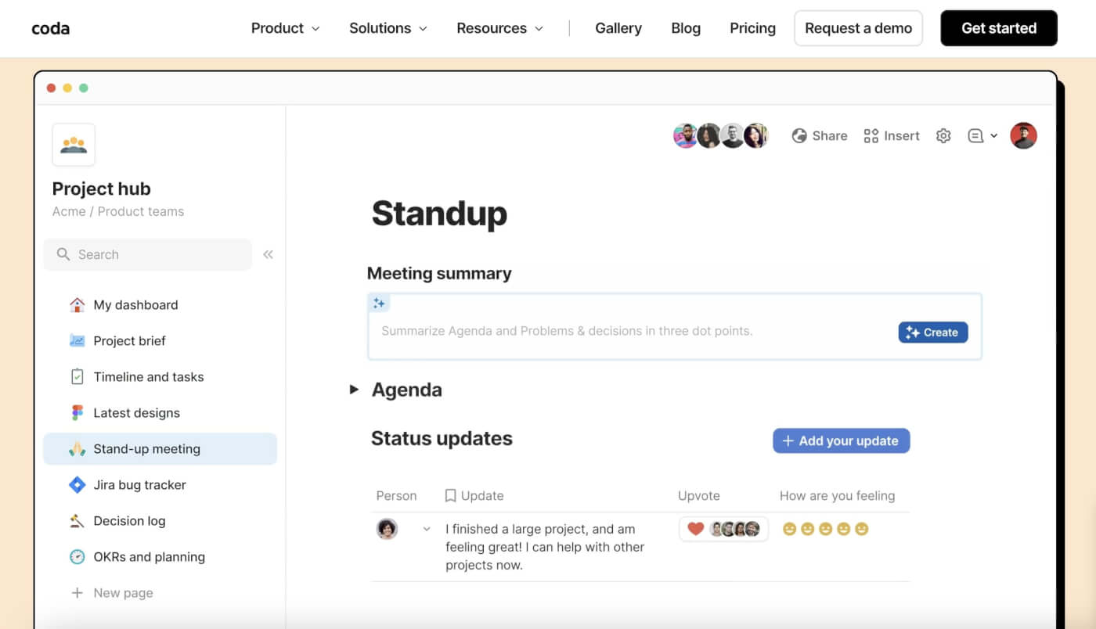1096x629 pixels.
Task: Click the OKRs and planning clock icon
Action: coord(77,556)
